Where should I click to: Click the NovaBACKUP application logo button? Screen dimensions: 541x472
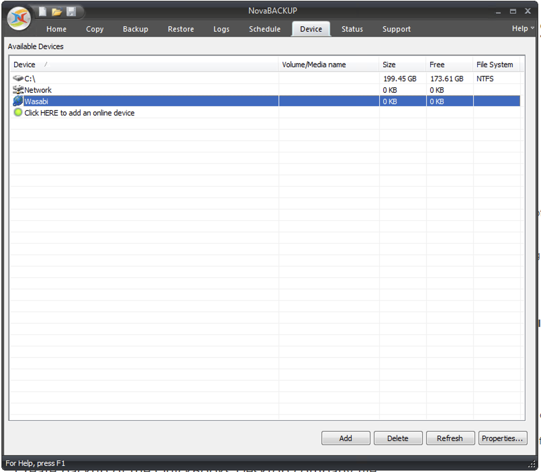point(19,18)
